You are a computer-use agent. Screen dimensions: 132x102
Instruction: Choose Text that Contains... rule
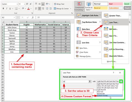(x=115, y=43)
